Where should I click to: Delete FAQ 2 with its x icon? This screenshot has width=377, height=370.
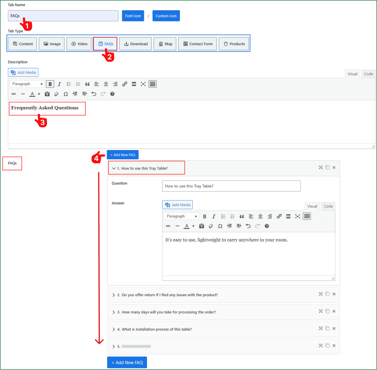[x=334, y=294]
